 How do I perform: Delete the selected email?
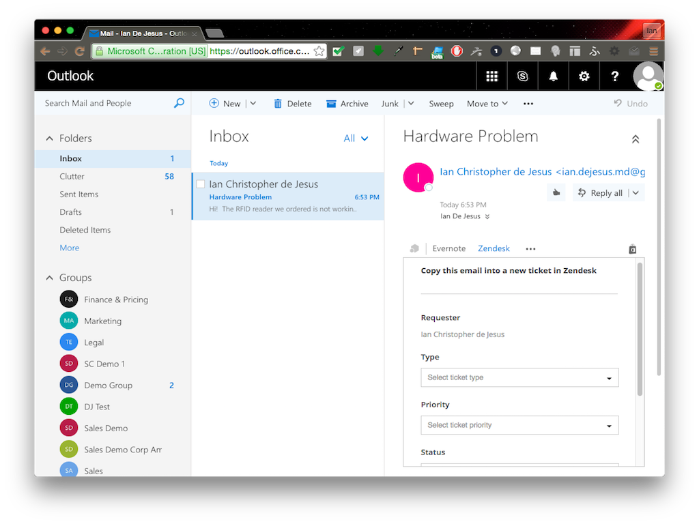tap(292, 103)
